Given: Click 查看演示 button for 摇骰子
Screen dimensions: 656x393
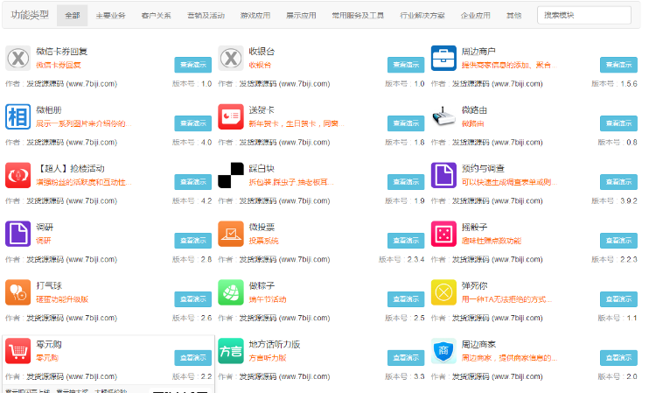Looking at the screenshot, I should pyautogui.click(x=618, y=241).
